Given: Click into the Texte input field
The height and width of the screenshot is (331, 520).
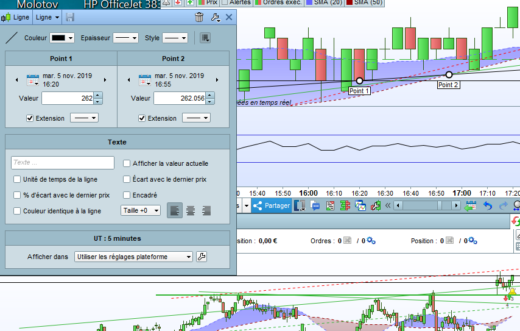Looking at the screenshot, I should (x=63, y=163).
